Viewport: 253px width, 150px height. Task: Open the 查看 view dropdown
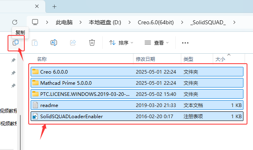[157, 43]
